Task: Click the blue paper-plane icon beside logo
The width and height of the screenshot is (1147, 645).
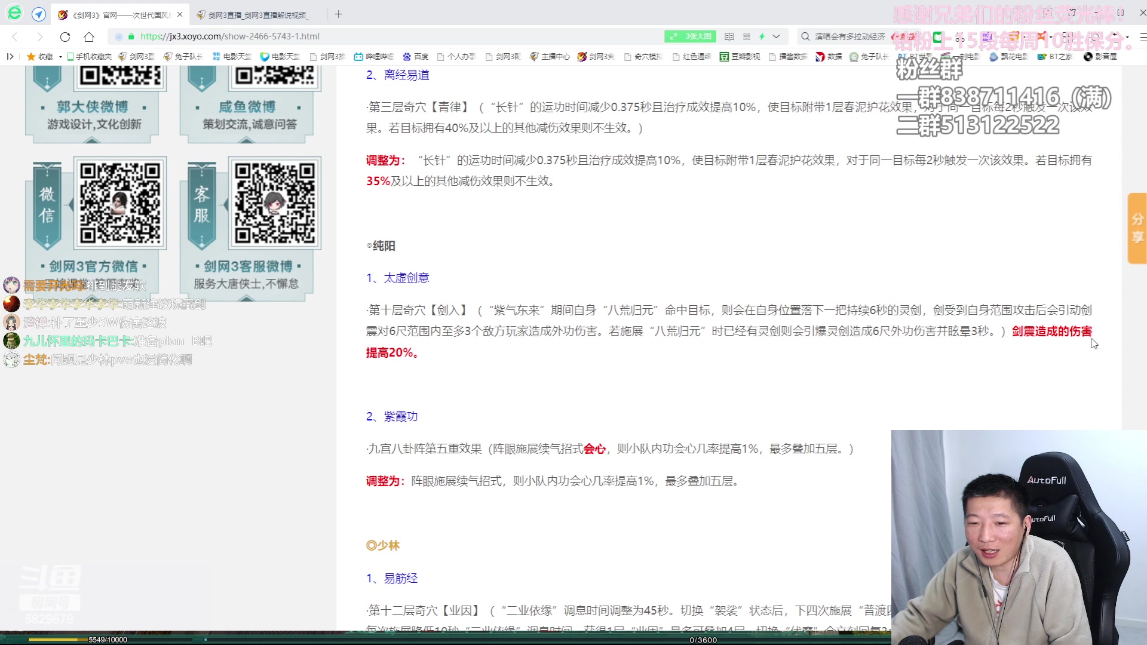Action: tap(38, 14)
